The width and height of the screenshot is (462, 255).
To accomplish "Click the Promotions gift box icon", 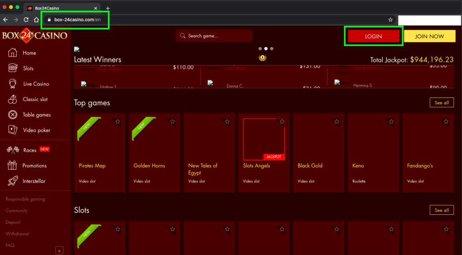I will (12, 165).
